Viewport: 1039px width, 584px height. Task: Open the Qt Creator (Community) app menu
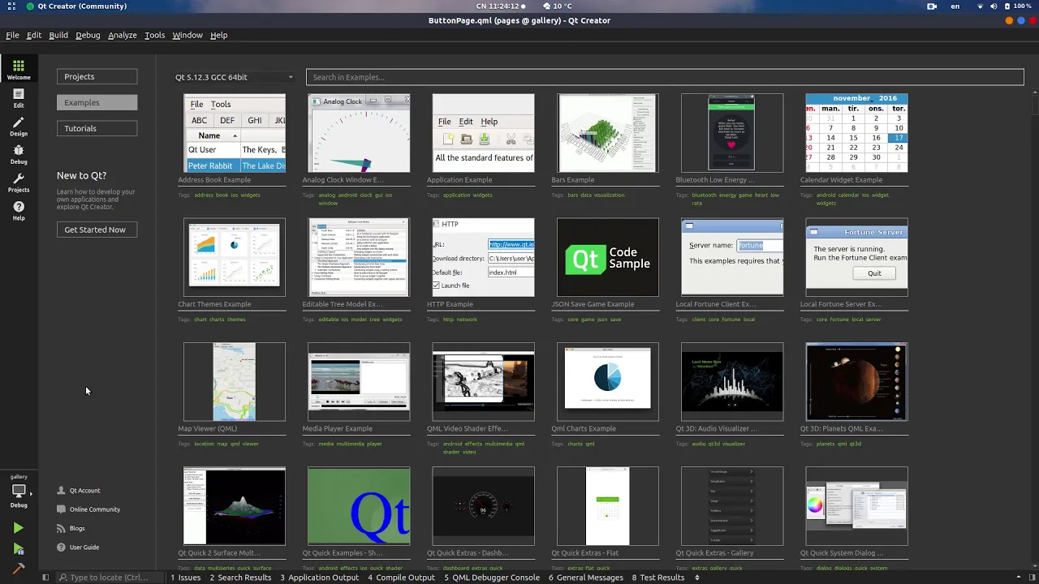pyautogui.click(x=76, y=6)
